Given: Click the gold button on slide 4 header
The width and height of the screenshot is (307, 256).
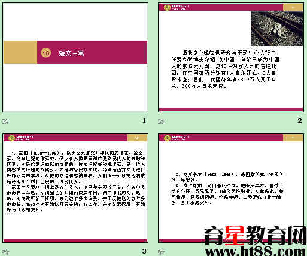Looking at the screenshot, I should point(293,138).
